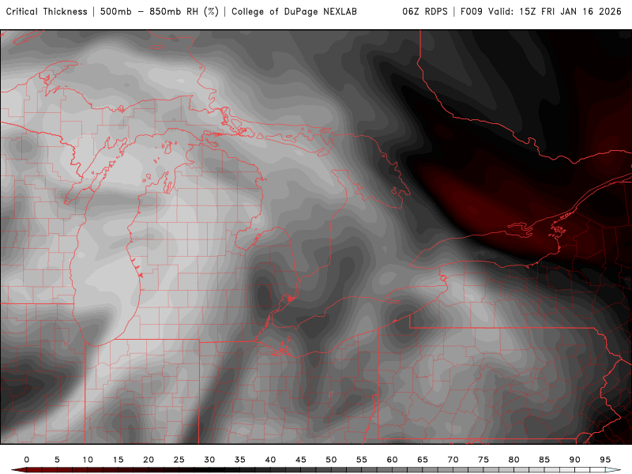The image size is (632, 474).
Task: Select the "75" label on the color scale
Action: click(483, 460)
